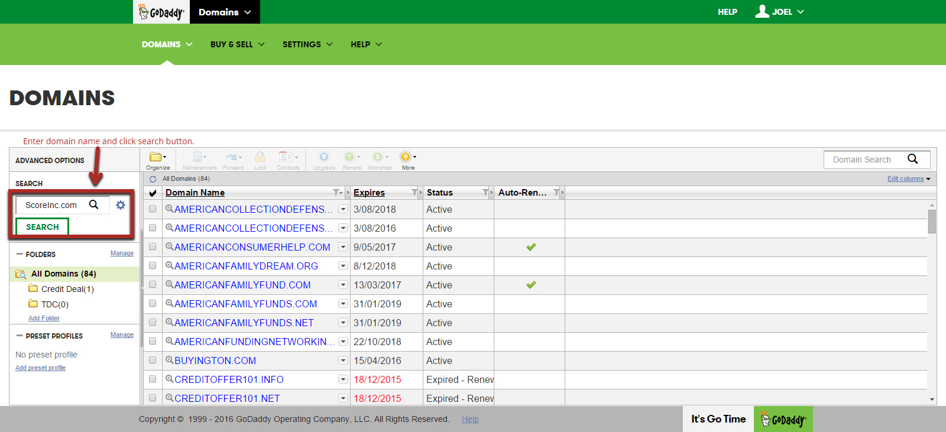Click the Domain Search magnifier icon
Screen dimensions: 946x432
[913, 159]
